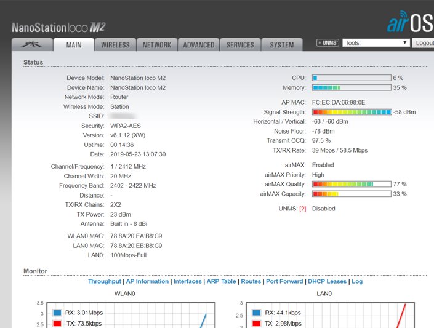Open the Log monitor link
Screen dimensions: 434x328
click(x=357, y=281)
